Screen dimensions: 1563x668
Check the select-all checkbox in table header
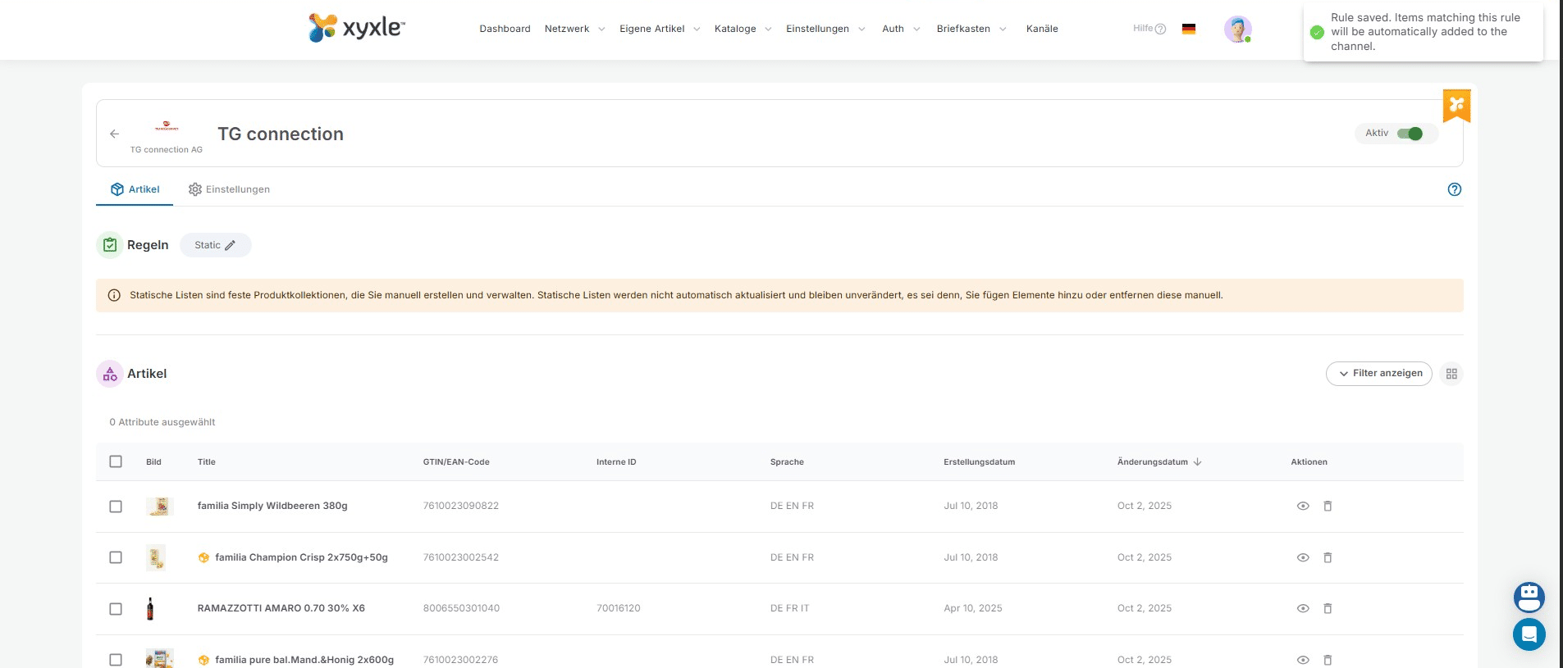116,461
